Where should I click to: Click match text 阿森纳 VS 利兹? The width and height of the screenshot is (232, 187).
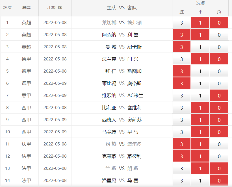120,35
